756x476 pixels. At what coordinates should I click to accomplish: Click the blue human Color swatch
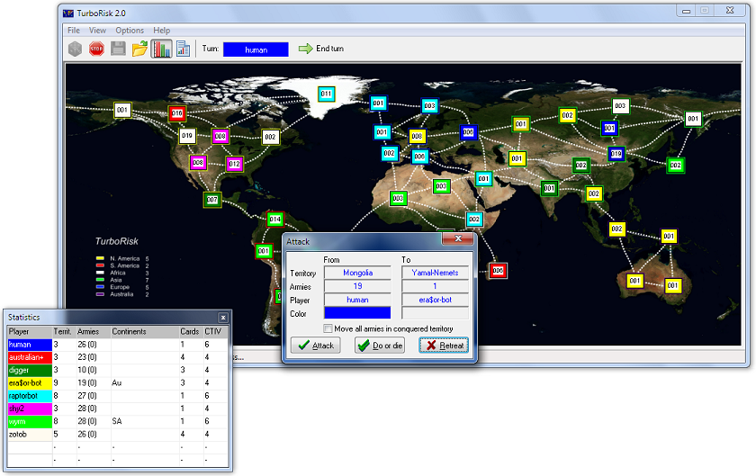(357, 313)
